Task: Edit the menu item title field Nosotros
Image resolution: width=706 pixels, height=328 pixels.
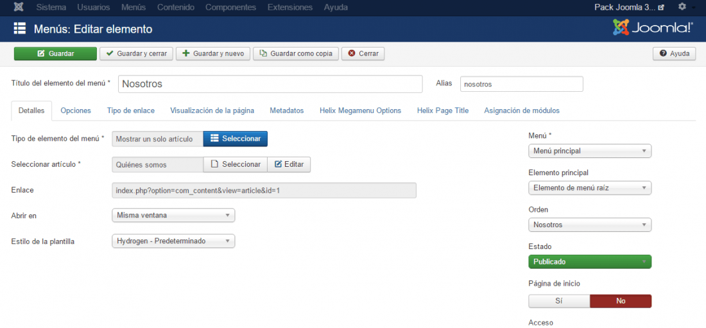Action: point(270,84)
